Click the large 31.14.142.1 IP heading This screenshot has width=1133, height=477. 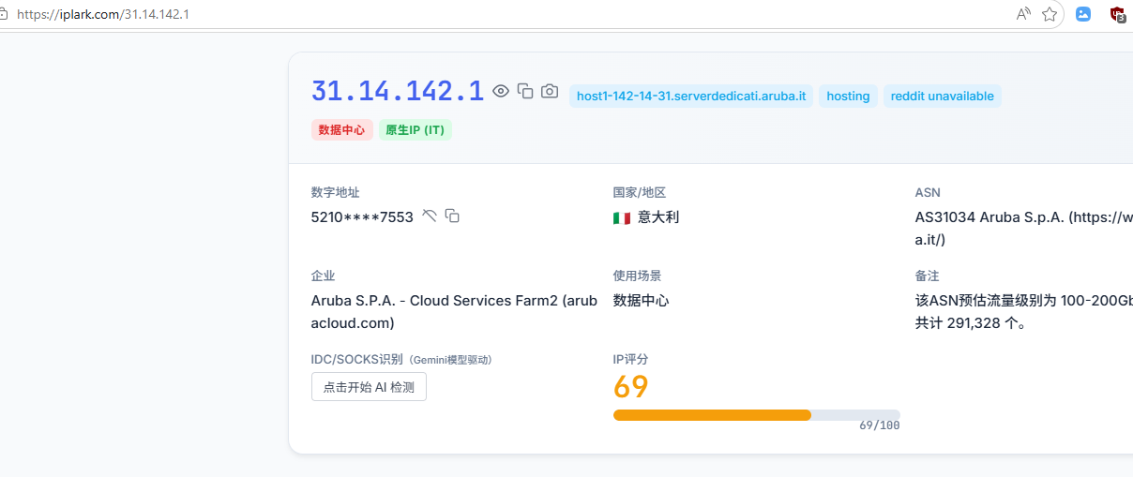[398, 91]
